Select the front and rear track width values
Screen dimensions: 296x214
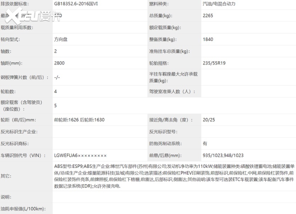79,120
